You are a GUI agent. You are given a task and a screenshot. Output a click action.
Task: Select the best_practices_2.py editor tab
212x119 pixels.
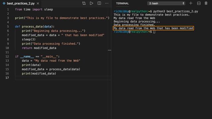[x=21, y=3]
